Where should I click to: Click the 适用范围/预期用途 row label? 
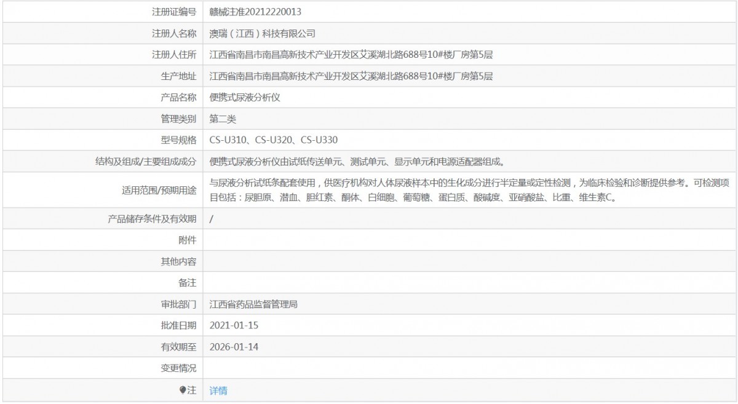click(x=159, y=190)
